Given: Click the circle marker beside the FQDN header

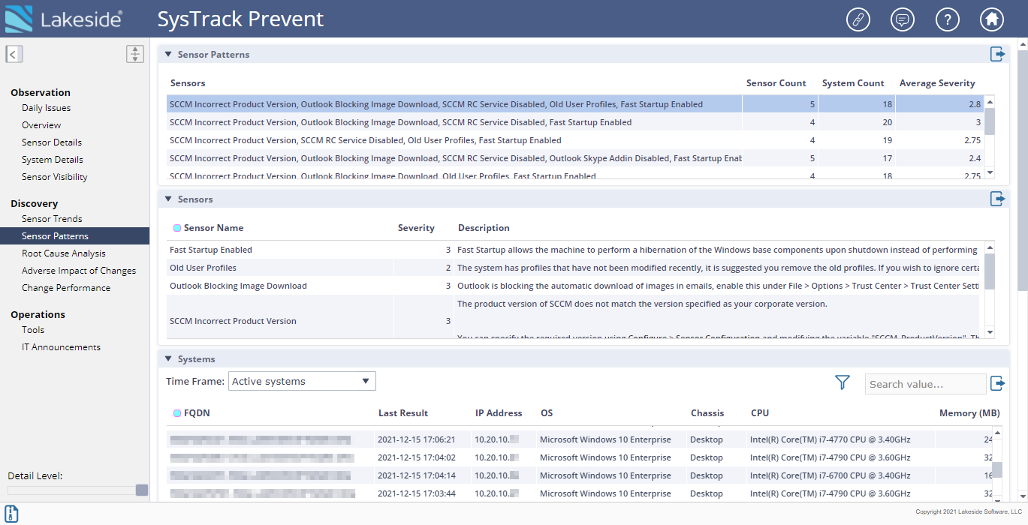Looking at the screenshot, I should click(177, 413).
